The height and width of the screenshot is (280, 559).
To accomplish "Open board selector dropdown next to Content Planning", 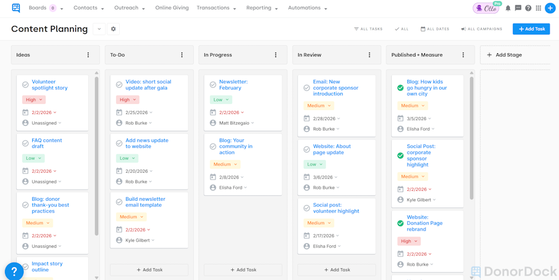I will click(x=99, y=29).
